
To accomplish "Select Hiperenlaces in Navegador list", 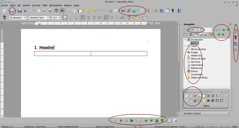I will click(x=196, y=65).
